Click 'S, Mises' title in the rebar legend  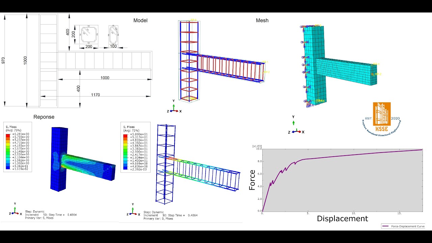(129, 127)
